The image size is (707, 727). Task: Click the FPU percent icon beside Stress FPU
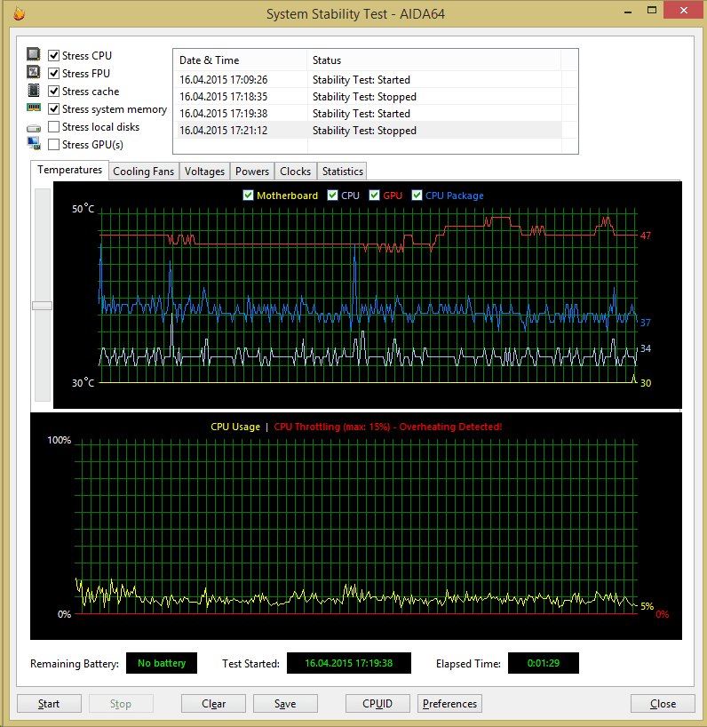[x=34, y=72]
